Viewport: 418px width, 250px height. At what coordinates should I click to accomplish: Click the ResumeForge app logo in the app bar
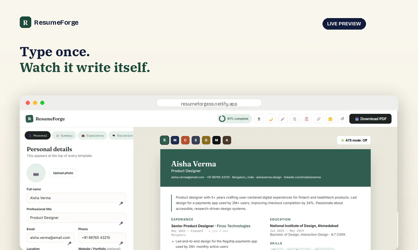click(x=45, y=119)
